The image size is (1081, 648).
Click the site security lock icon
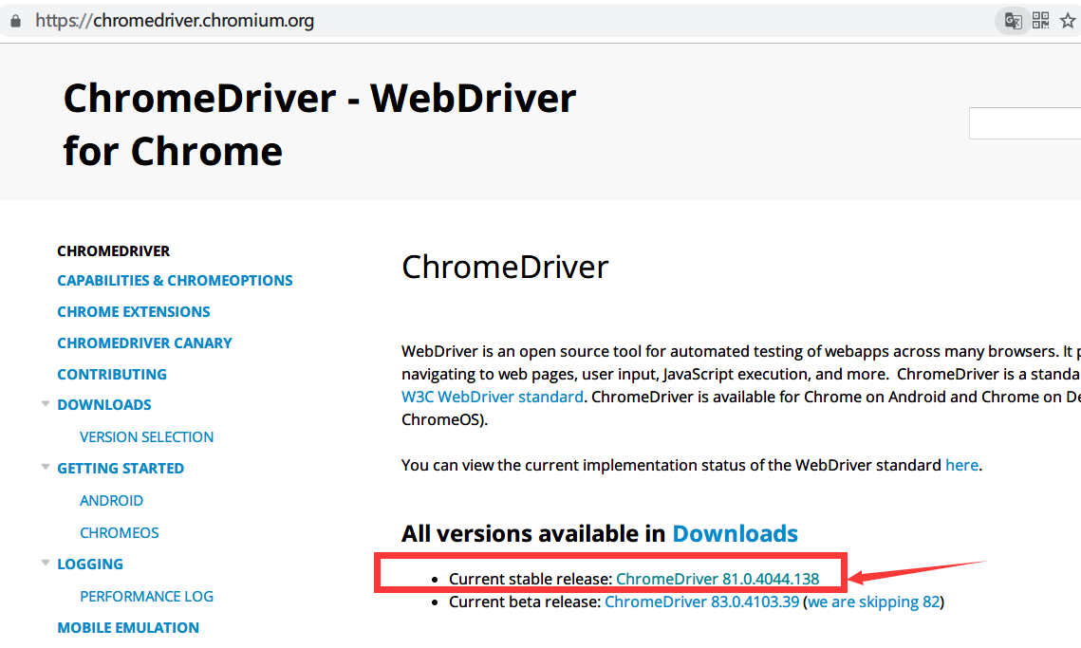pyautogui.click(x=15, y=19)
